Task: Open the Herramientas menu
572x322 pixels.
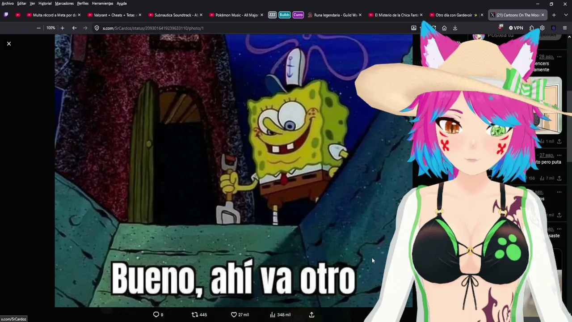Action: pos(102,3)
